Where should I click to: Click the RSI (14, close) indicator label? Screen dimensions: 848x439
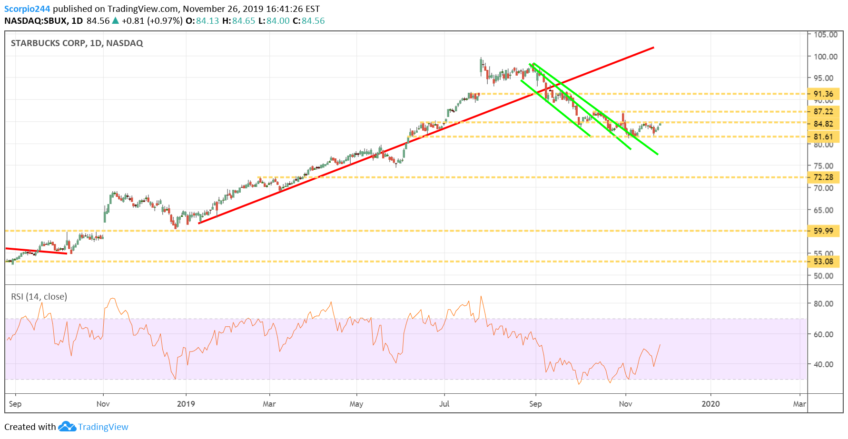click(x=39, y=296)
